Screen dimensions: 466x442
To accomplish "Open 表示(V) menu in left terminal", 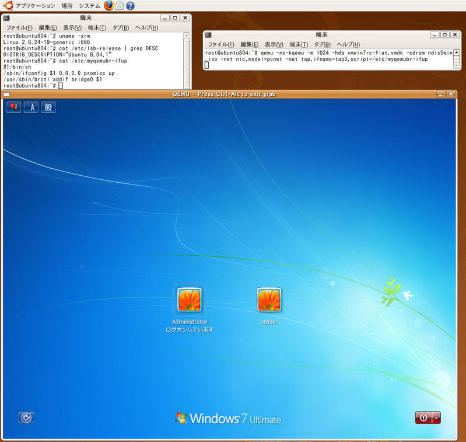I will tap(72, 27).
